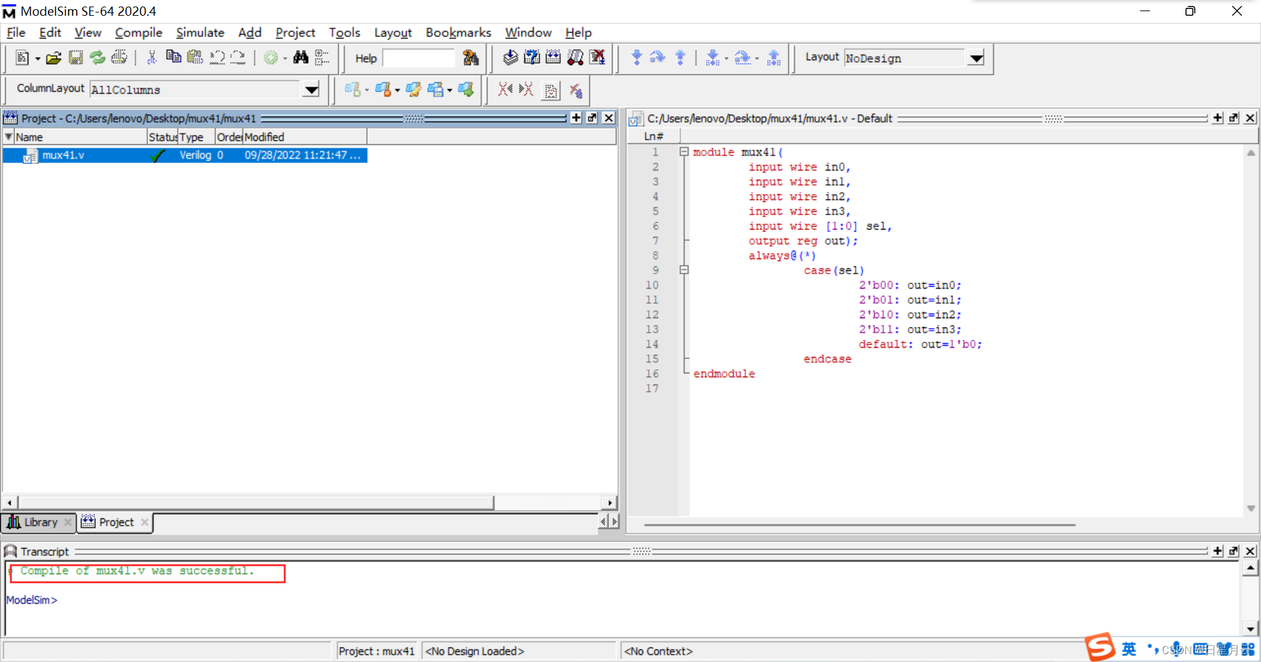Click the edit bookmark pencil icon
The image size is (1261, 662).
click(413, 89)
